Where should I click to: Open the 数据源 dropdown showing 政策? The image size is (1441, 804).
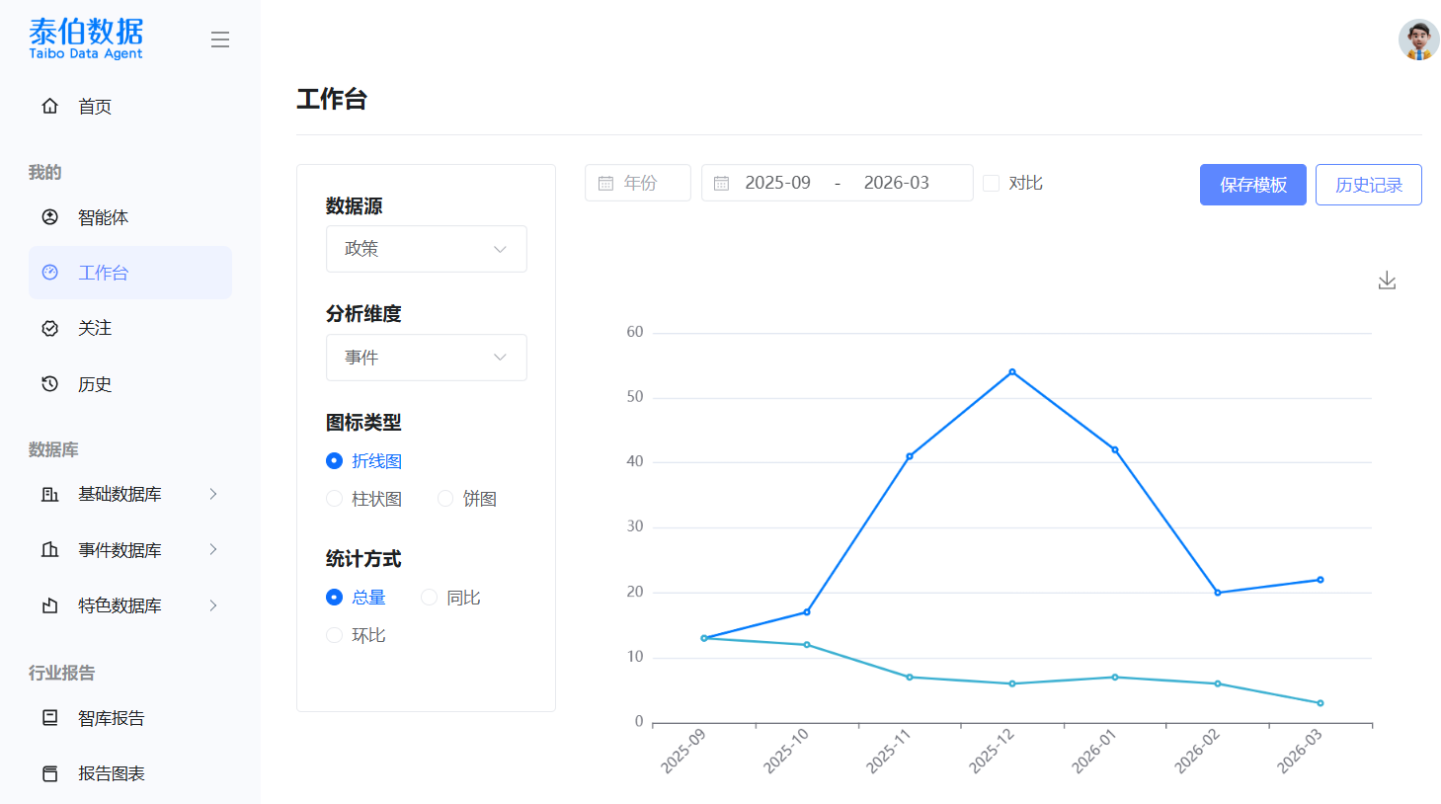pos(426,249)
